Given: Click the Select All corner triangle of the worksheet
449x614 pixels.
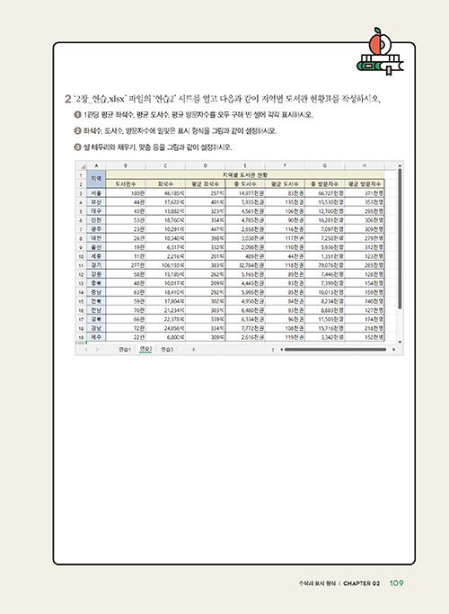Looking at the screenshot, I should point(82,166).
